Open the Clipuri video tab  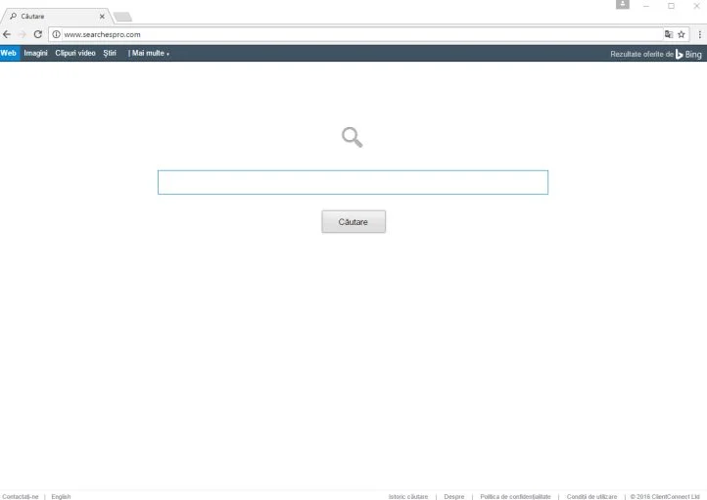click(75, 53)
